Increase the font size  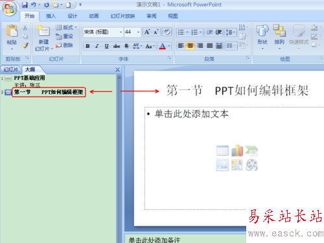pyautogui.click(x=147, y=32)
